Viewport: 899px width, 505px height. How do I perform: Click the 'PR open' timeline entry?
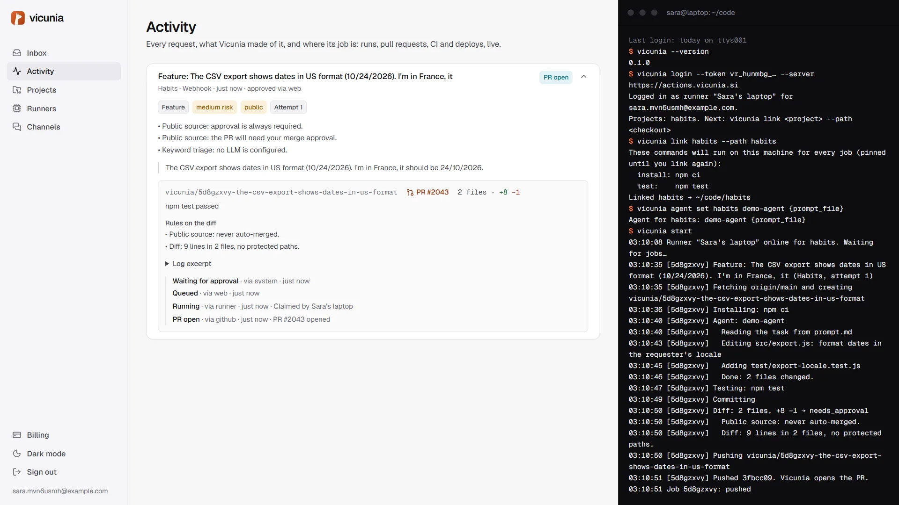click(x=251, y=319)
